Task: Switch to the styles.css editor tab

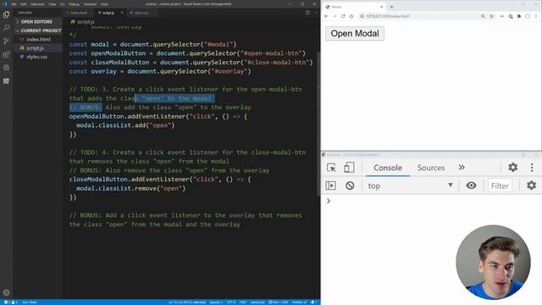Action: [141, 13]
